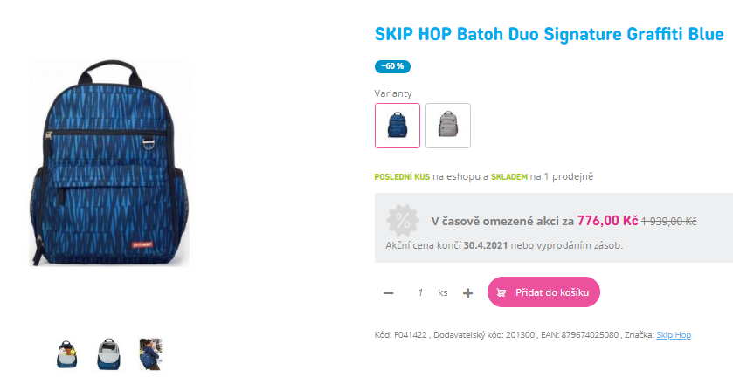Click the POSLEDNÍ KUS stock label

coord(402,176)
